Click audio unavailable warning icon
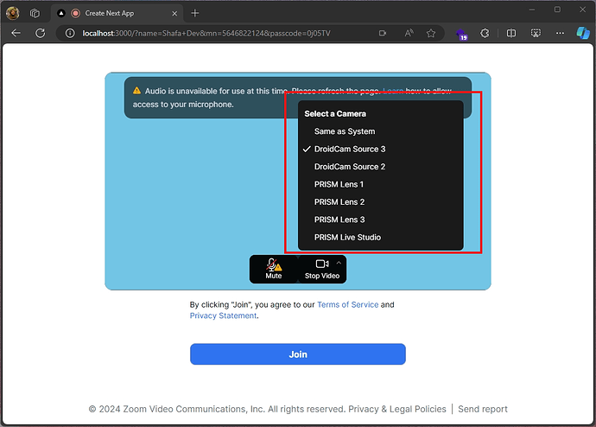 (x=136, y=91)
